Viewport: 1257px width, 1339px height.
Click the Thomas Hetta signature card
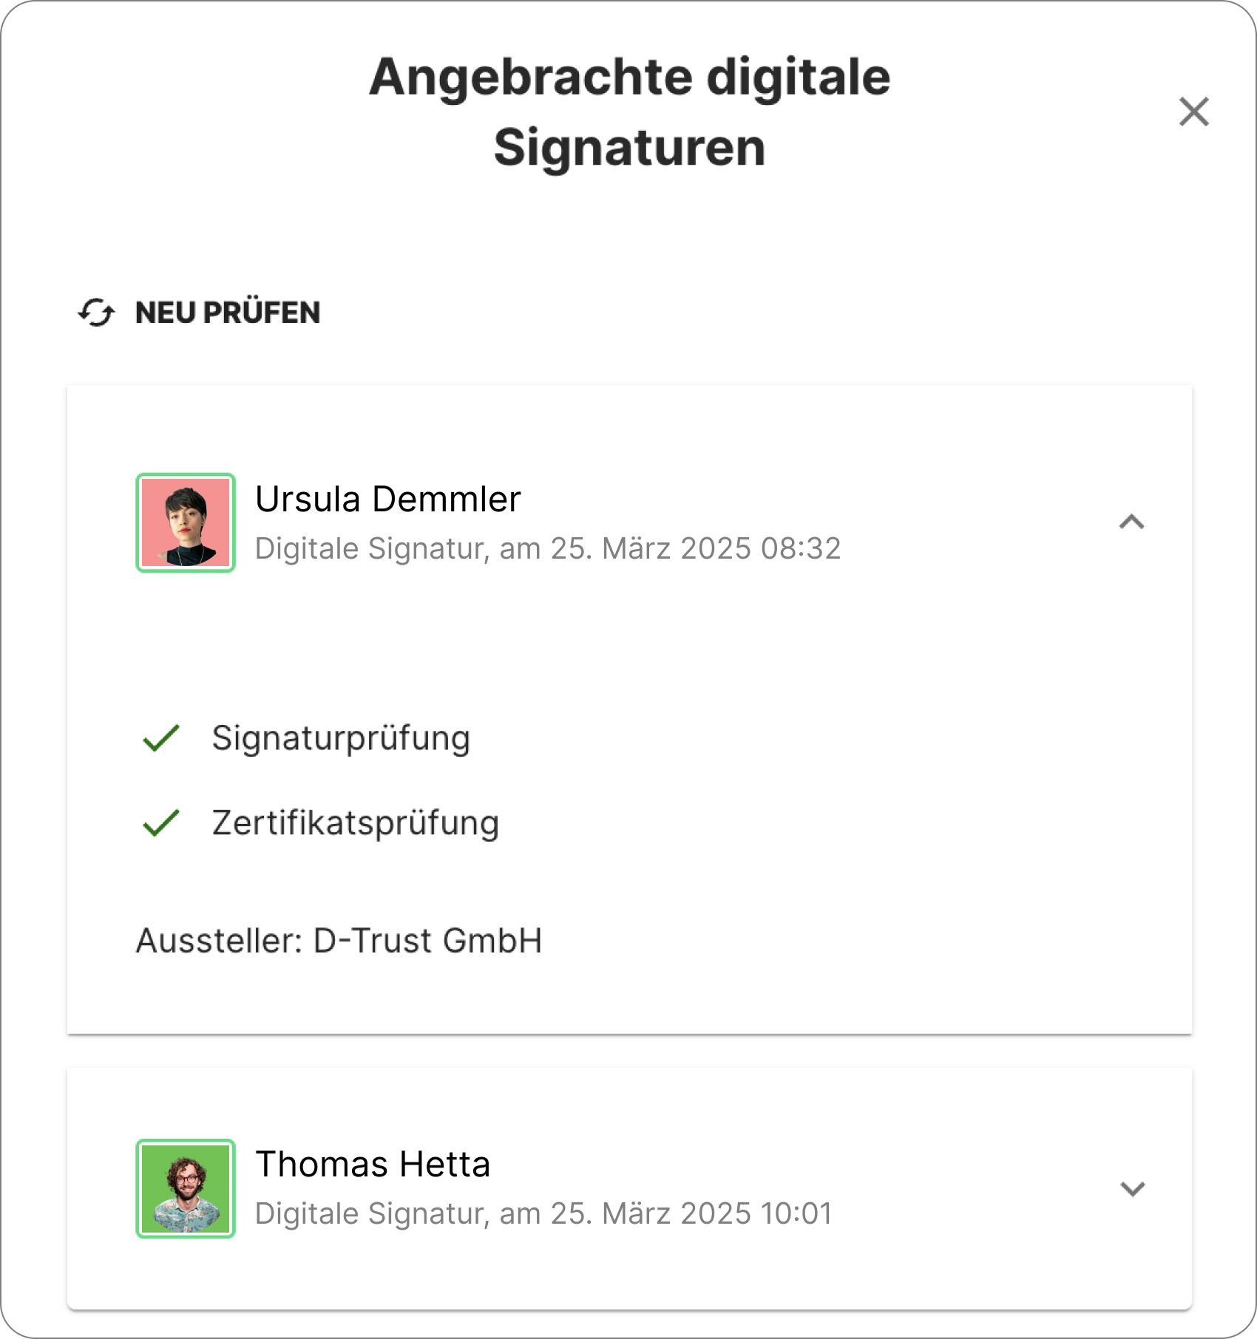629,1188
